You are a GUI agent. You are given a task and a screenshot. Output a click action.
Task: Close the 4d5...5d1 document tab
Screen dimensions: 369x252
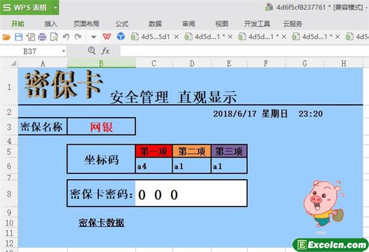[x=177, y=37]
